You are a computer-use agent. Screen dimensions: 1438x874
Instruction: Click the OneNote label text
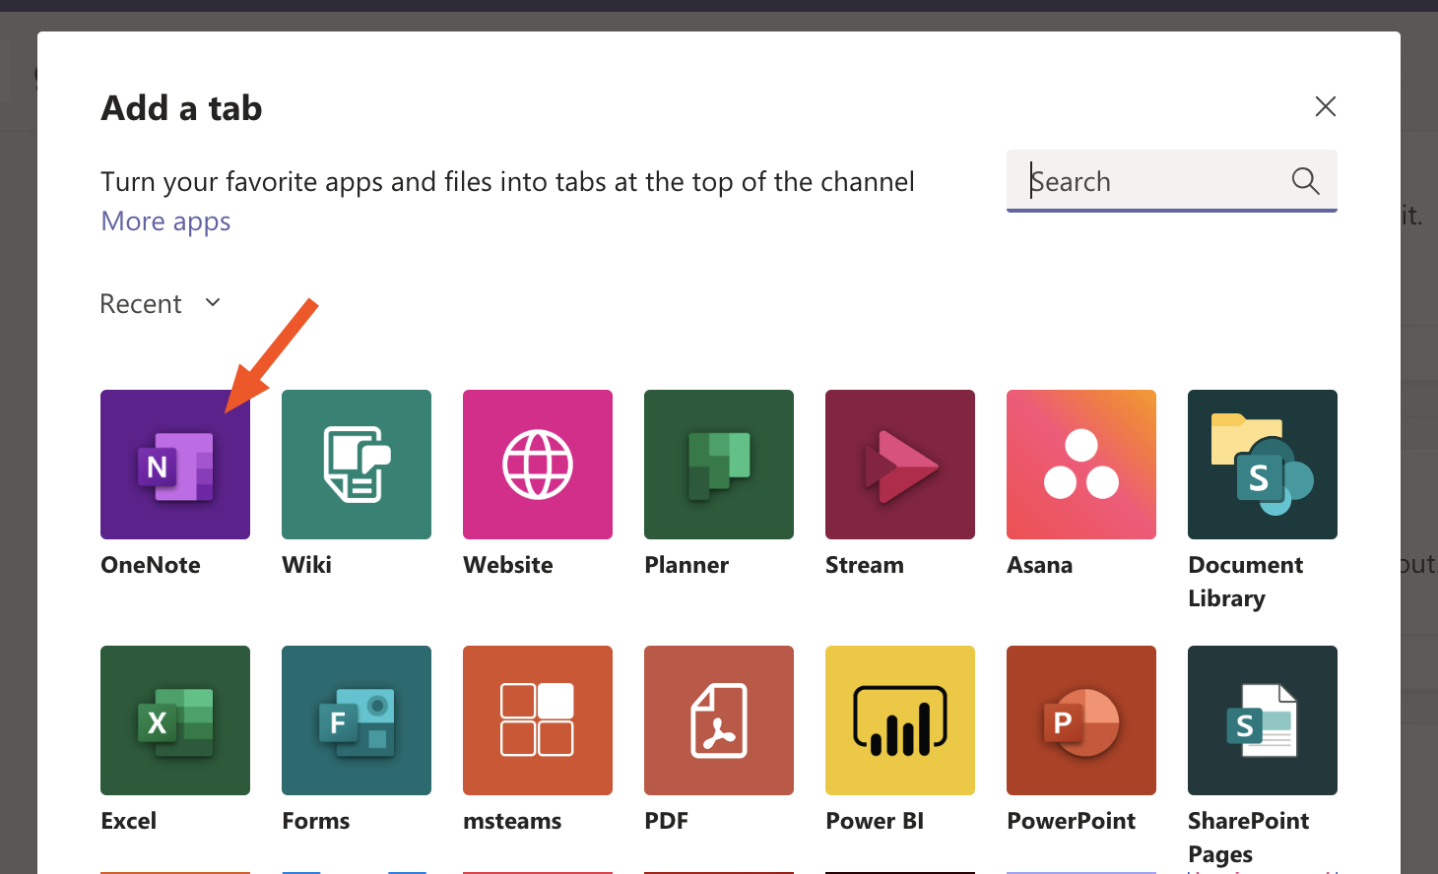click(151, 565)
